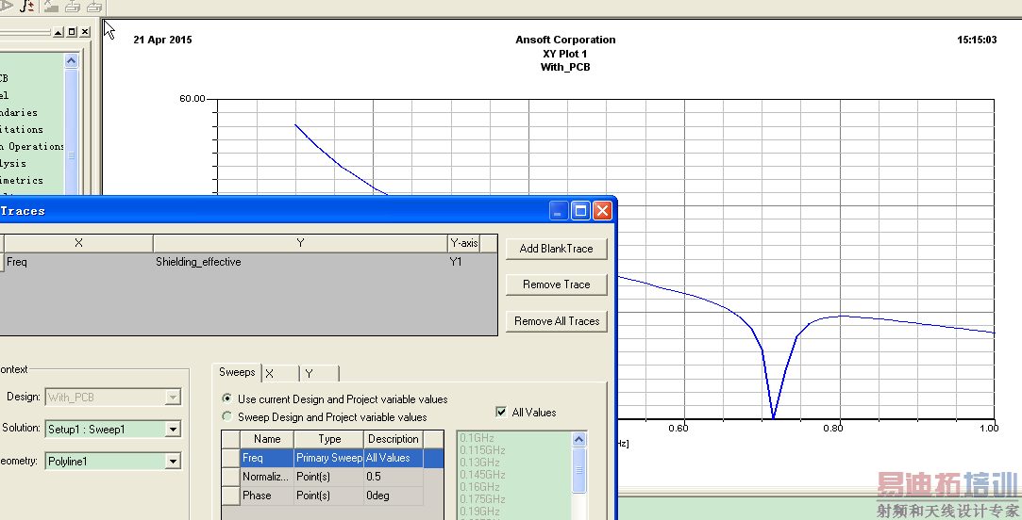The width and height of the screenshot is (1022, 520).
Task: Click the Remove Trace button
Action: point(556,284)
